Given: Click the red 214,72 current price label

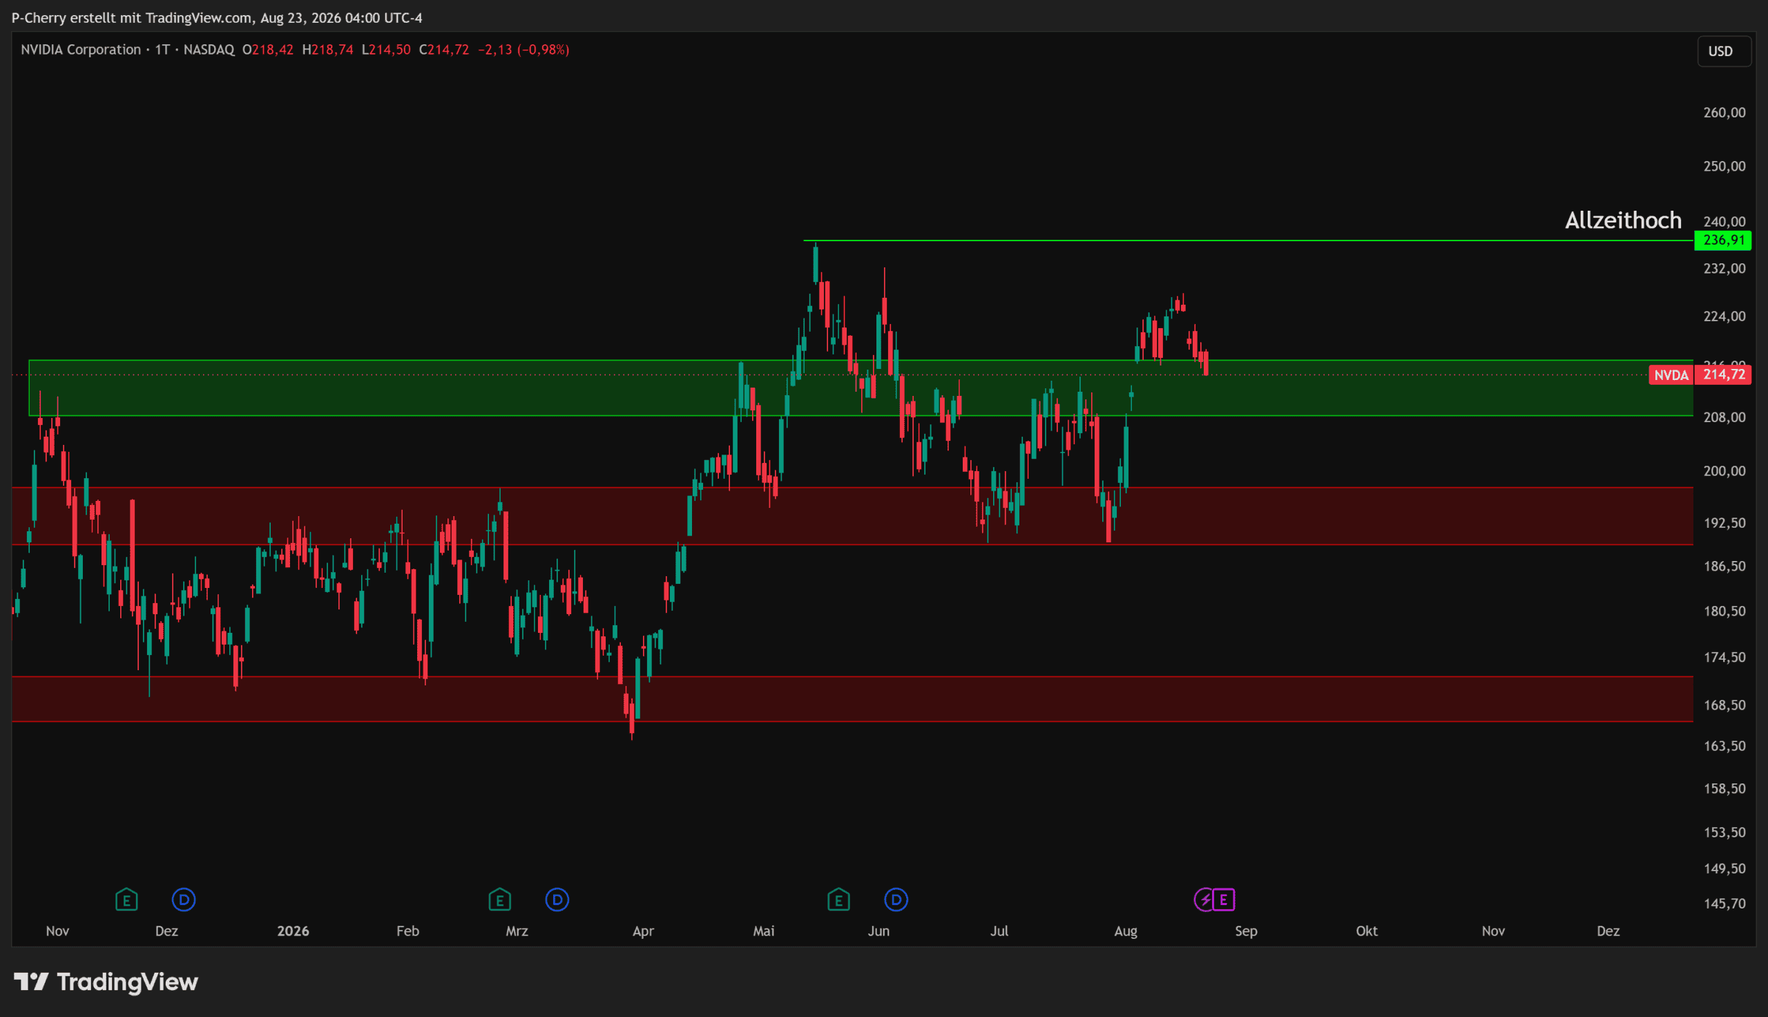Looking at the screenshot, I should tap(1722, 375).
